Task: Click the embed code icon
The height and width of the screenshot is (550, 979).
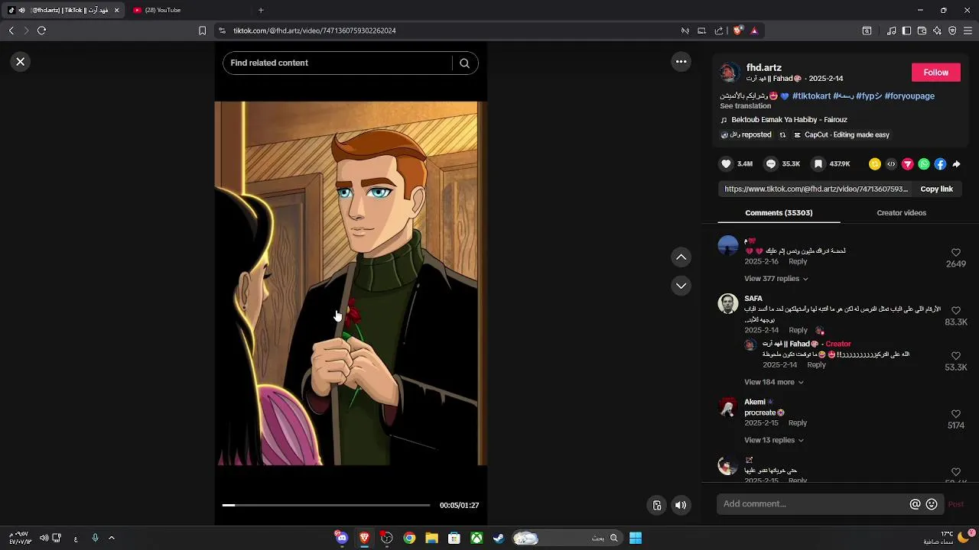Action: 891,164
